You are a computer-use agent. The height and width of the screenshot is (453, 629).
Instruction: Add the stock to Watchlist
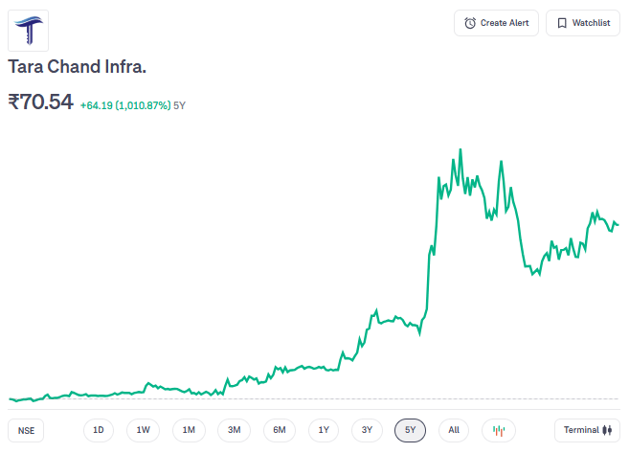[583, 23]
